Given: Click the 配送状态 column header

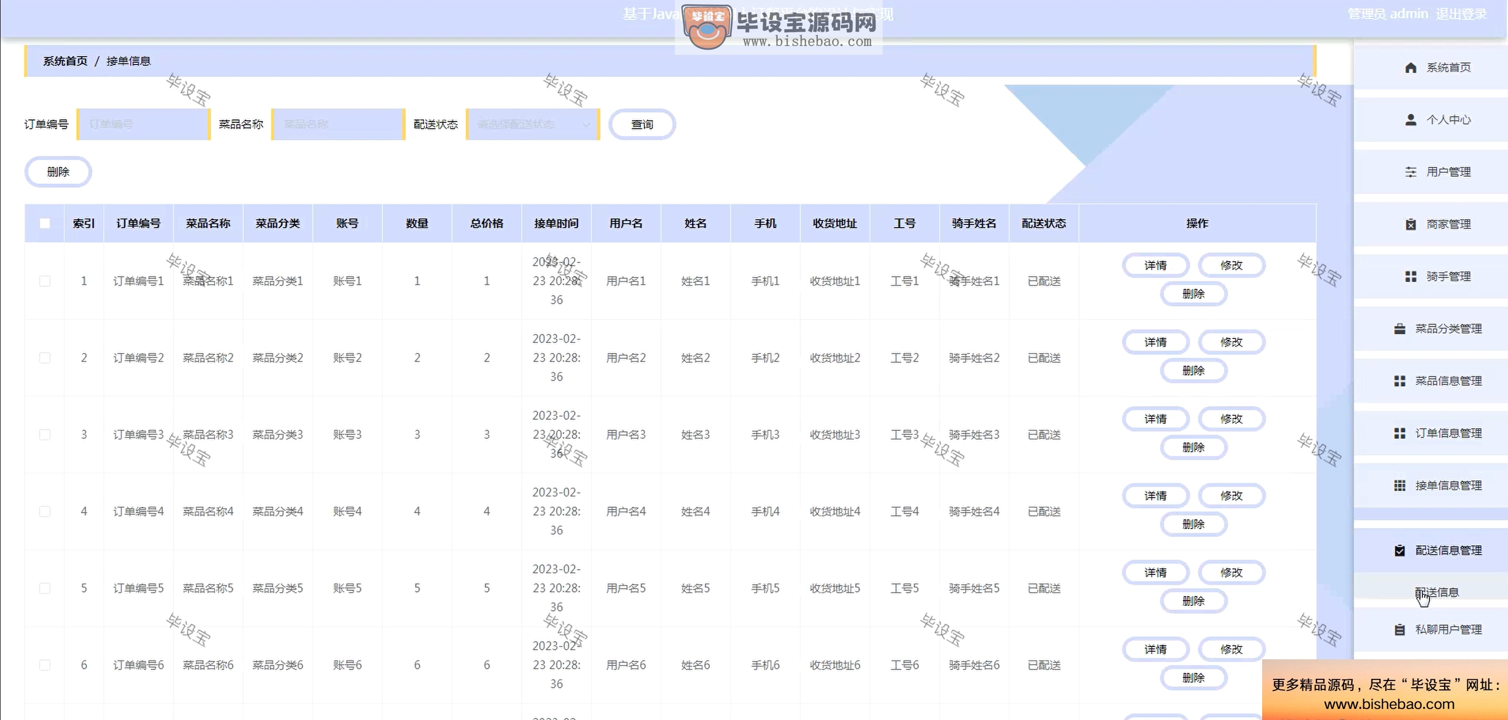Looking at the screenshot, I should [1044, 223].
